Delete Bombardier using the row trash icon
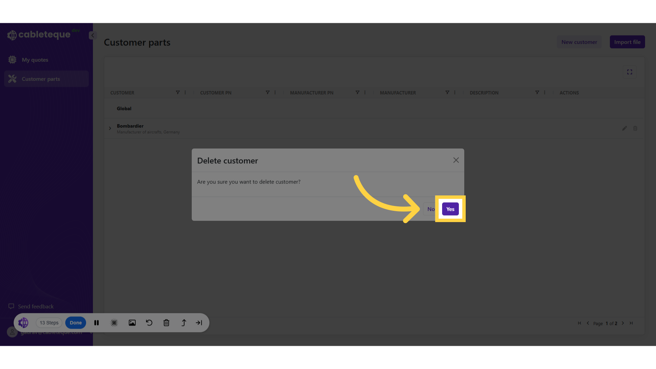The height and width of the screenshot is (369, 656). tap(635, 128)
